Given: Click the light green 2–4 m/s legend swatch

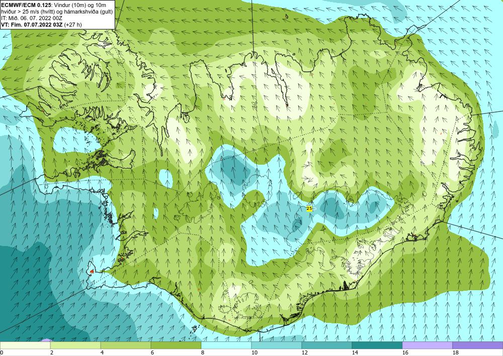Looking at the screenshot, I should tap(75, 345).
